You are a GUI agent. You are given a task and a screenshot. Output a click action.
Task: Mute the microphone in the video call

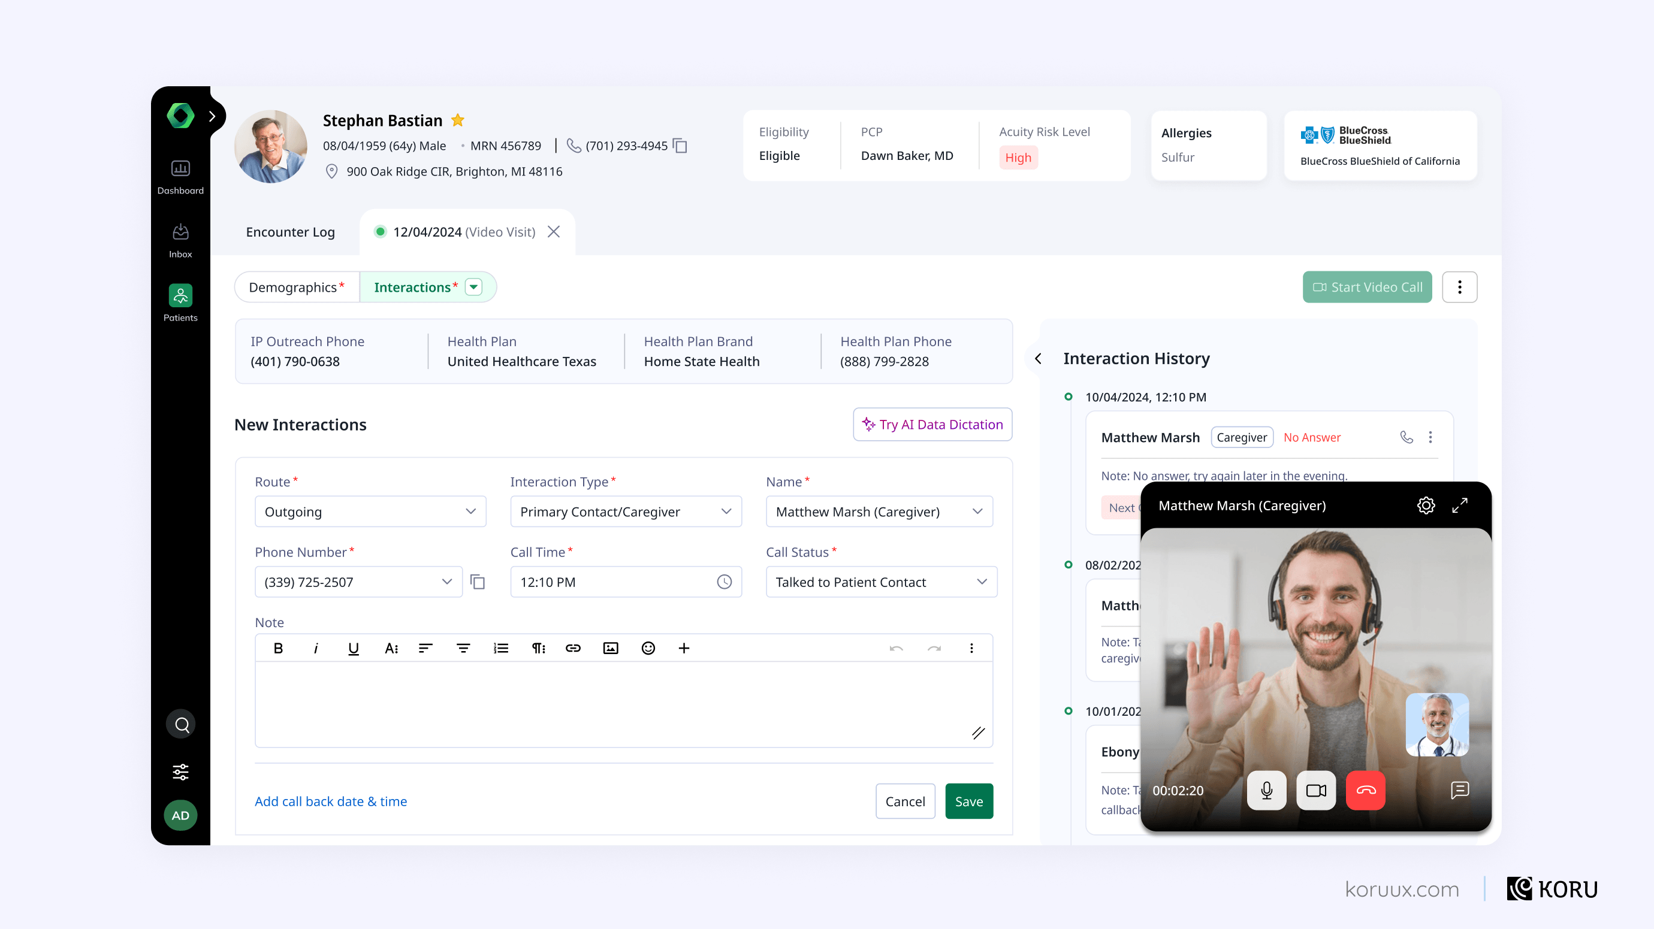click(x=1266, y=790)
